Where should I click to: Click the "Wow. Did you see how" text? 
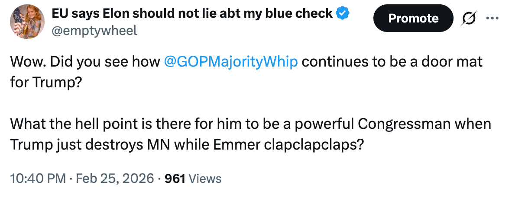[x=85, y=62]
